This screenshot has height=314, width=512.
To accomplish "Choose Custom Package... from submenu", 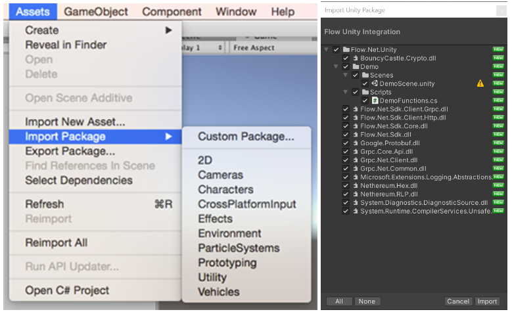I will 246,137.
